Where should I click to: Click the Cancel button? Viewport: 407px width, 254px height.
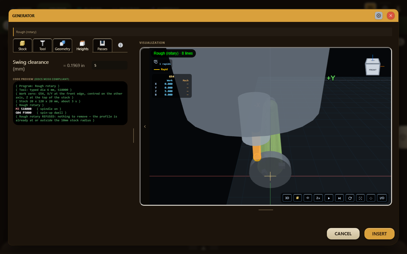pyautogui.click(x=343, y=234)
